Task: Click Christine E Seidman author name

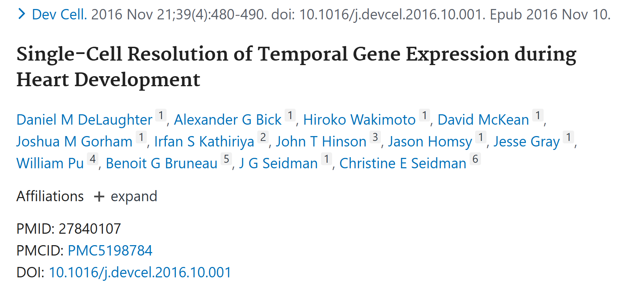Action: pyautogui.click(x=403, y=163)
